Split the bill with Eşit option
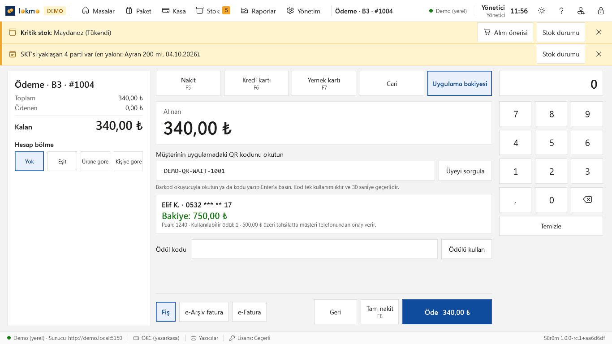612x344 pixels. click(62, 161)
